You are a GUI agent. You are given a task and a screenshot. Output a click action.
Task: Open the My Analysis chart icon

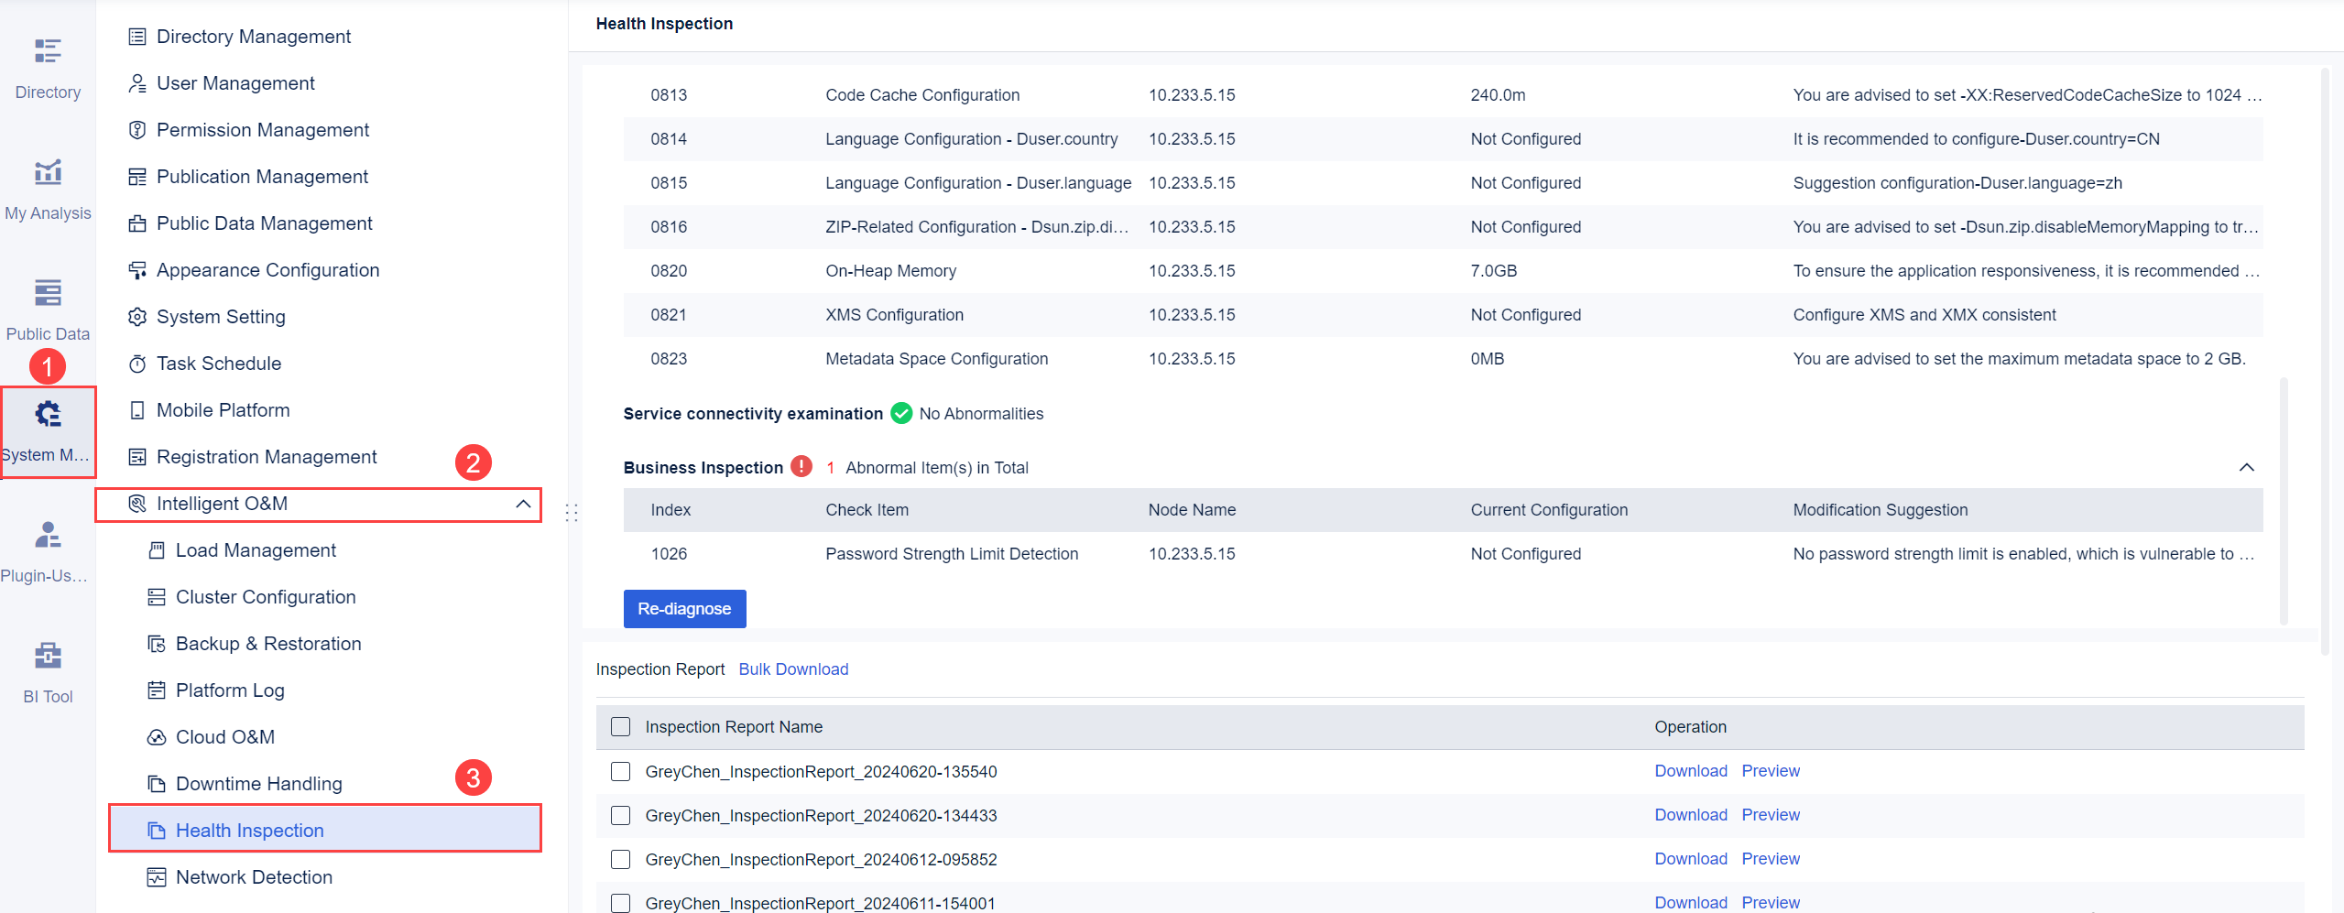pos(48,171)
